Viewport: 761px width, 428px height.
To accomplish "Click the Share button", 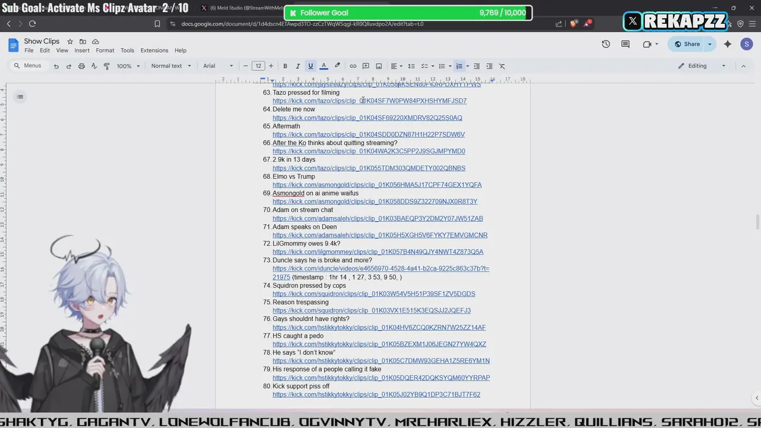I will pyautogui.click(x=686, y=44).
